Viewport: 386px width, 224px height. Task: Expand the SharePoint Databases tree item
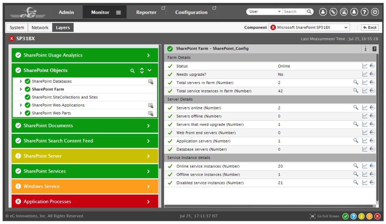pyautogui.click(x=21, y=81)
